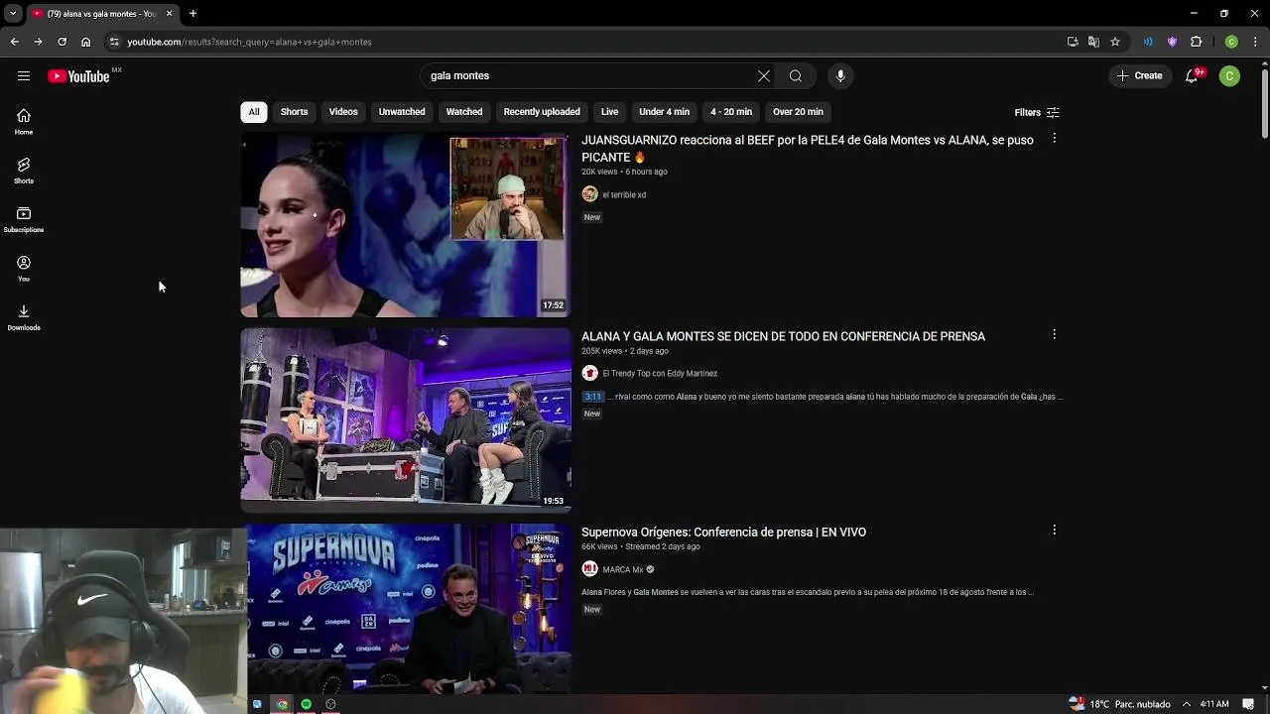Run search with the magnifier button
Image resolution: width=1270 pixels, height=714 pixels.
(796, 76)
